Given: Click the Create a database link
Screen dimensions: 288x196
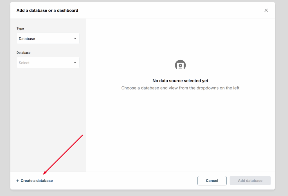Looking at the screenshot, I should (x=37, y=181).
